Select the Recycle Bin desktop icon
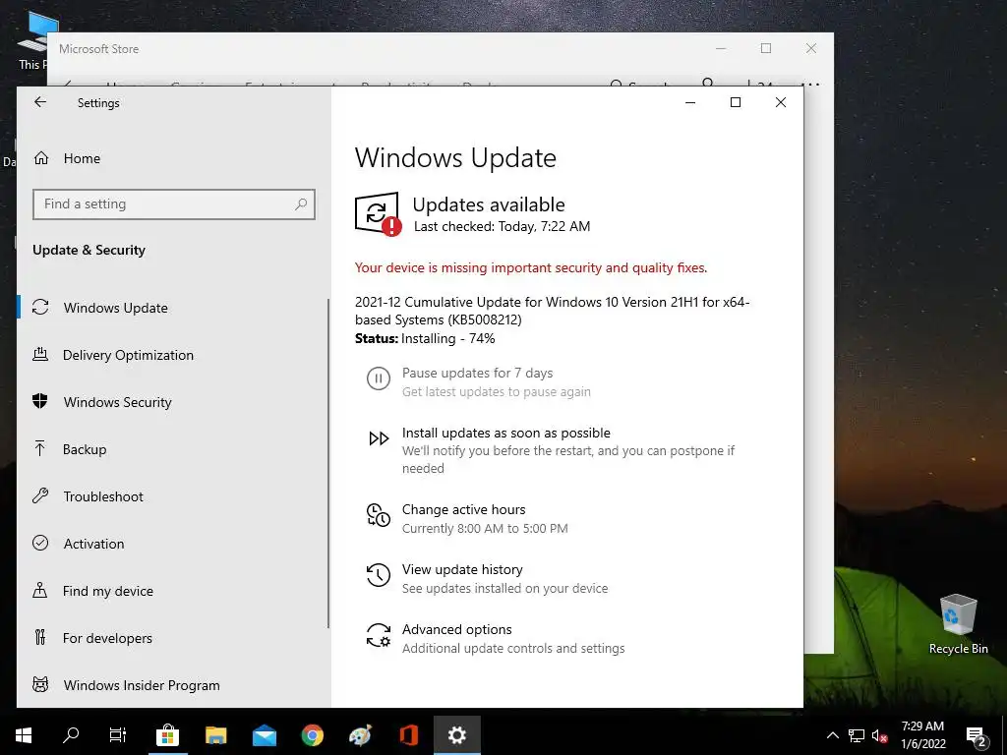 pos(958,624)
